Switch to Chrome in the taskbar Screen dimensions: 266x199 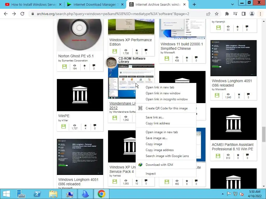click(x=102, y=194)
